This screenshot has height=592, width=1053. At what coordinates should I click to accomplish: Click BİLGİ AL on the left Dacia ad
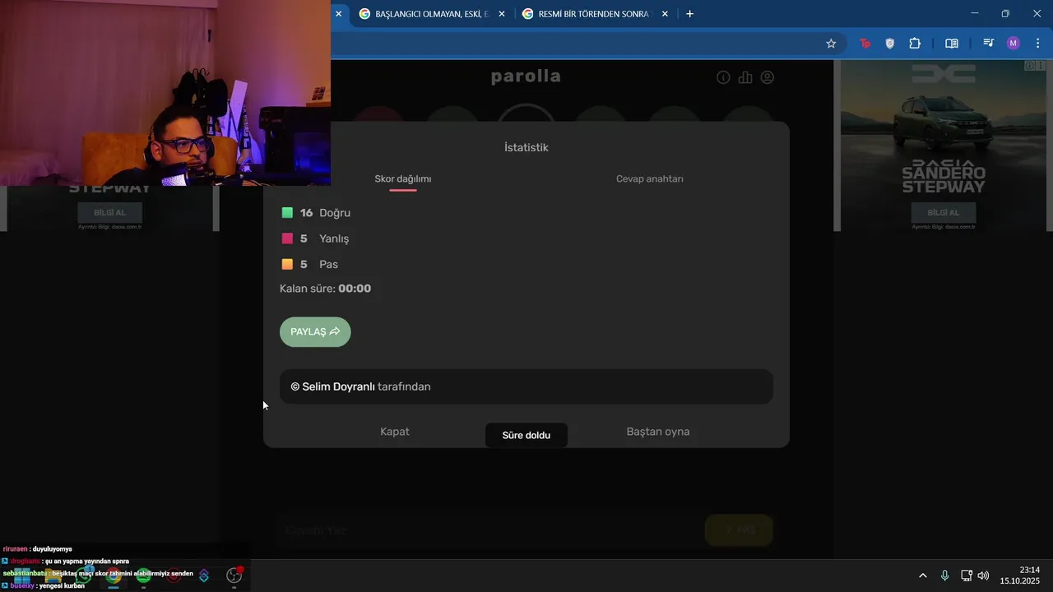click(109, 213)
